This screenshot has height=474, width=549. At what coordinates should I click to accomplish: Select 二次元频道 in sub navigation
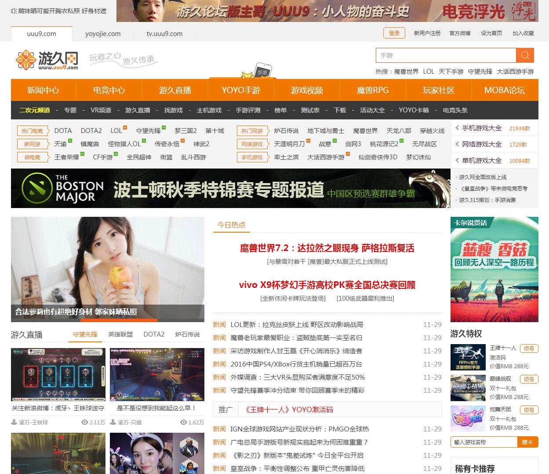35,110
